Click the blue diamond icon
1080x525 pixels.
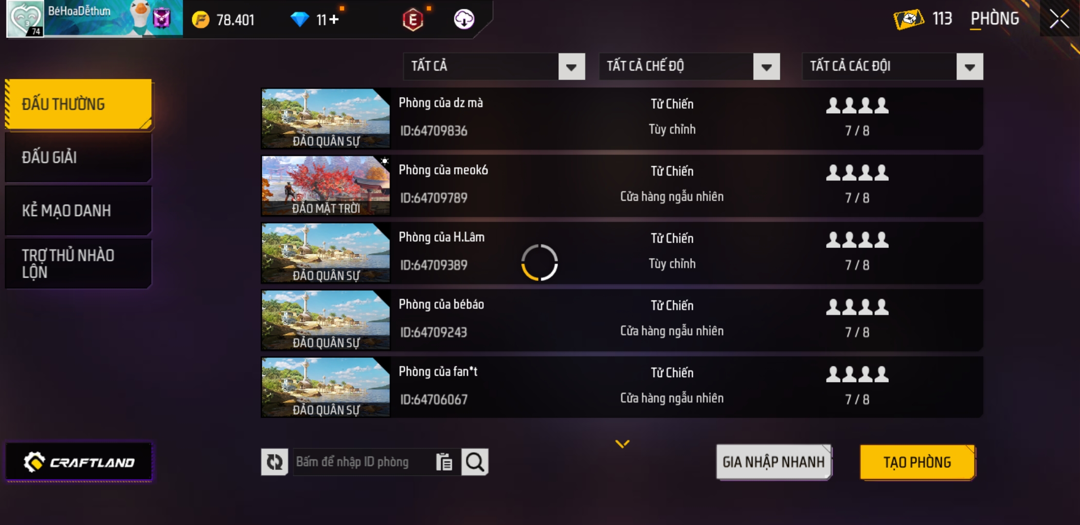(300, 19)
